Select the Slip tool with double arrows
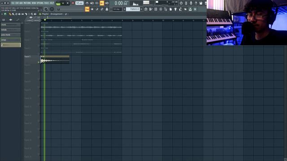Viewport: 287px width, 161px height. (x=22, y=14)
